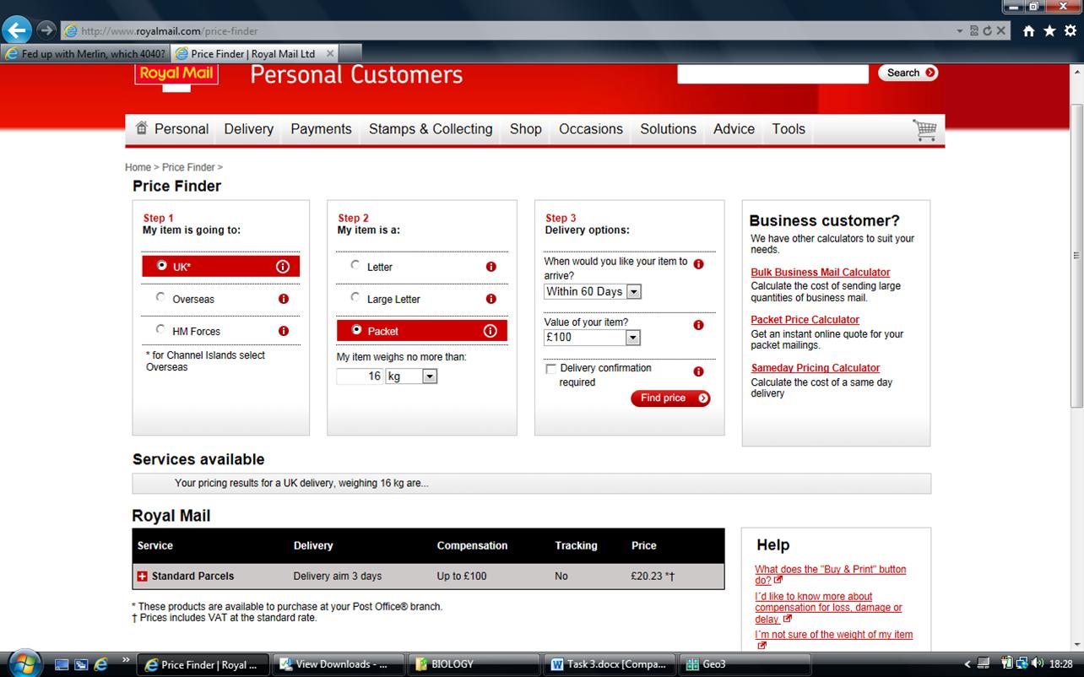The width and height of the screenshot is (1084, 677).
Task: Click info icon next to Large Letter
Action: tap(491, 299)
